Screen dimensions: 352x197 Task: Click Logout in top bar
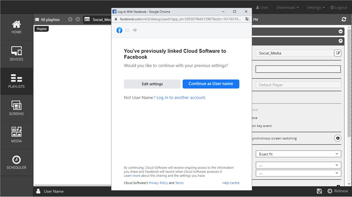(x=338, y=7)
